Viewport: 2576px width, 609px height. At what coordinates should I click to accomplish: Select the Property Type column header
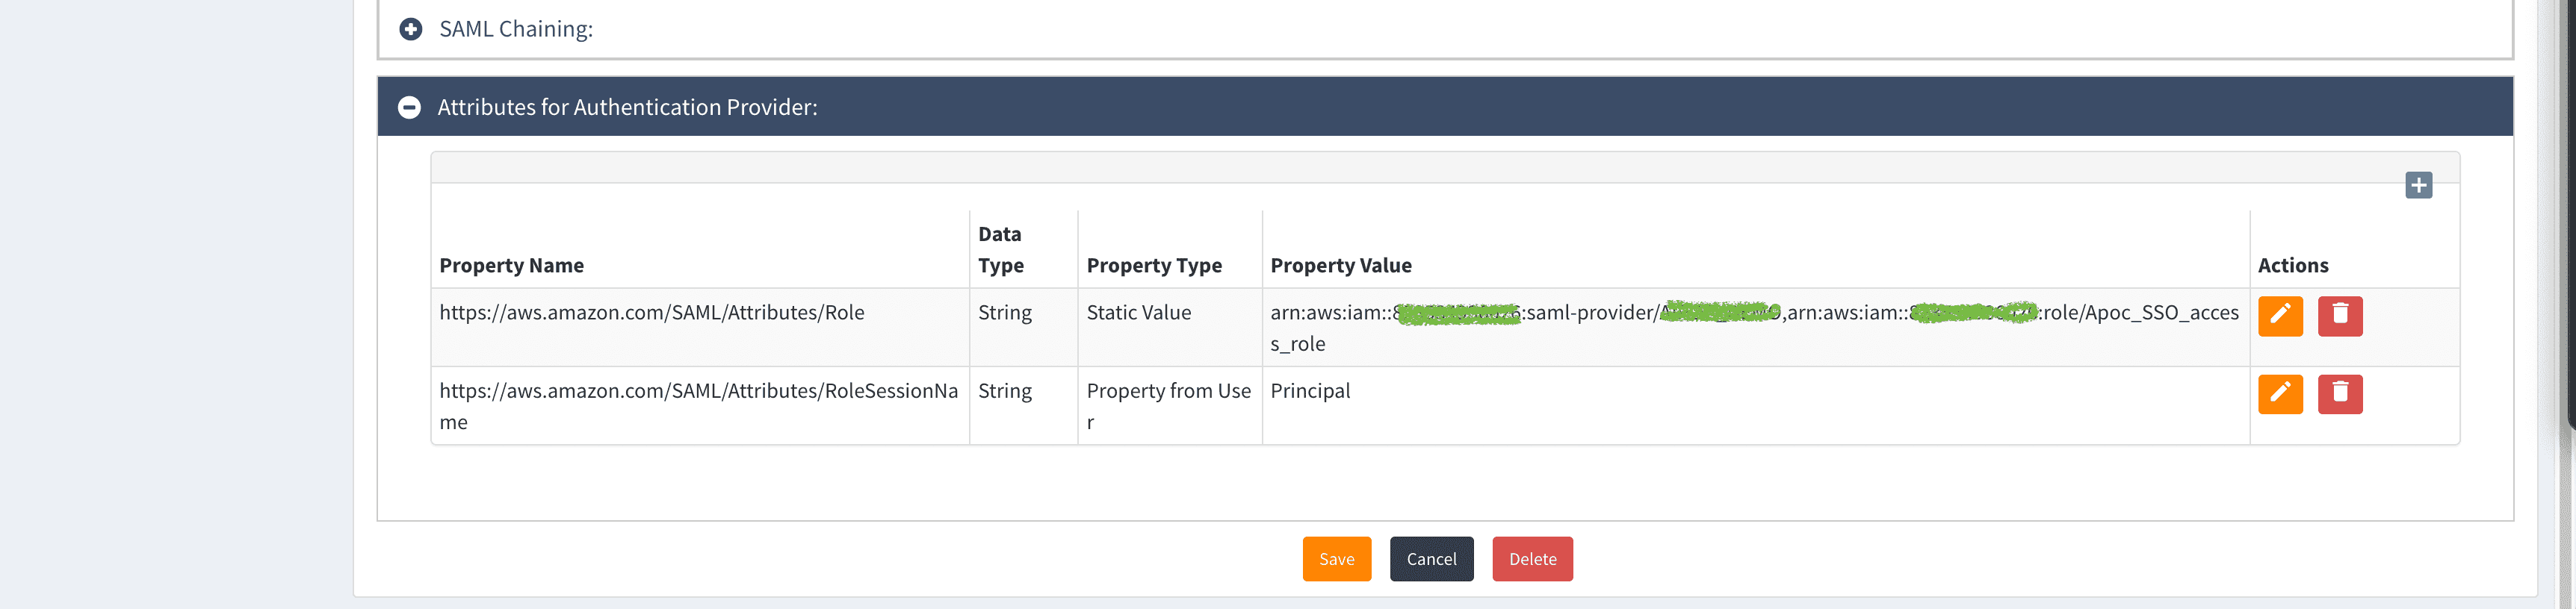tap(1153, 266)
